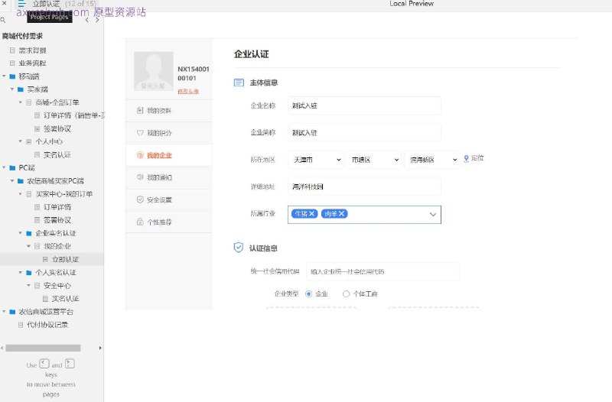Select the 个体工商 radio button
612x402 pixels.
pos(346,294)
